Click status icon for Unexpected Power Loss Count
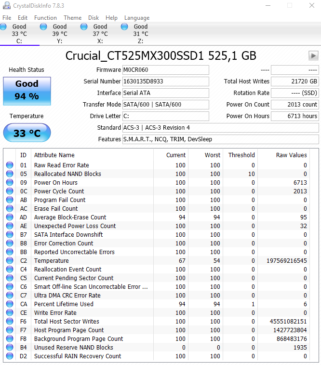Screen dimensions: 321x365 10,226
